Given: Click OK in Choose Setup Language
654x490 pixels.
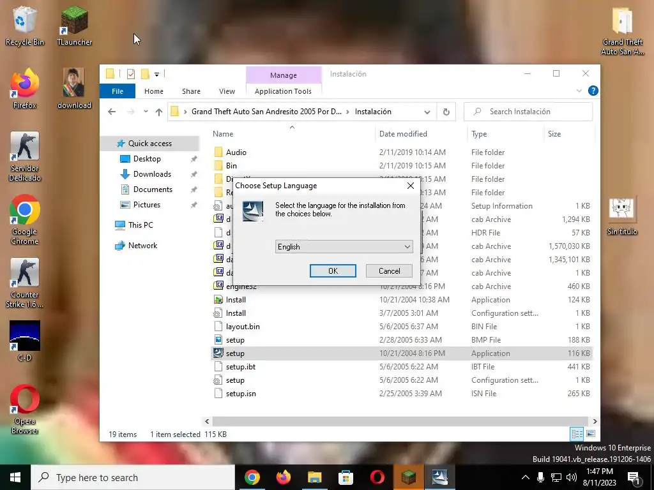Looking at the screenshot, I should [x=333, y=271].
